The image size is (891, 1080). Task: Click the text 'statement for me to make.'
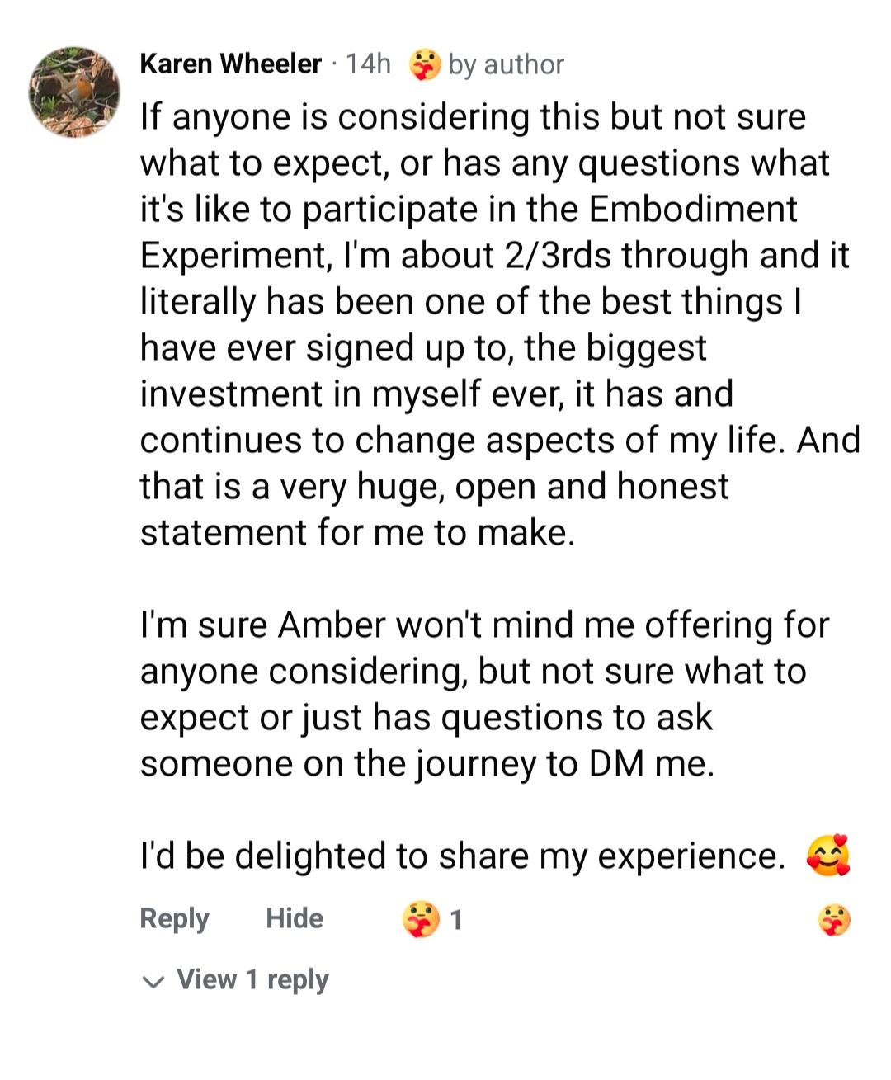[x=357, y=532]
